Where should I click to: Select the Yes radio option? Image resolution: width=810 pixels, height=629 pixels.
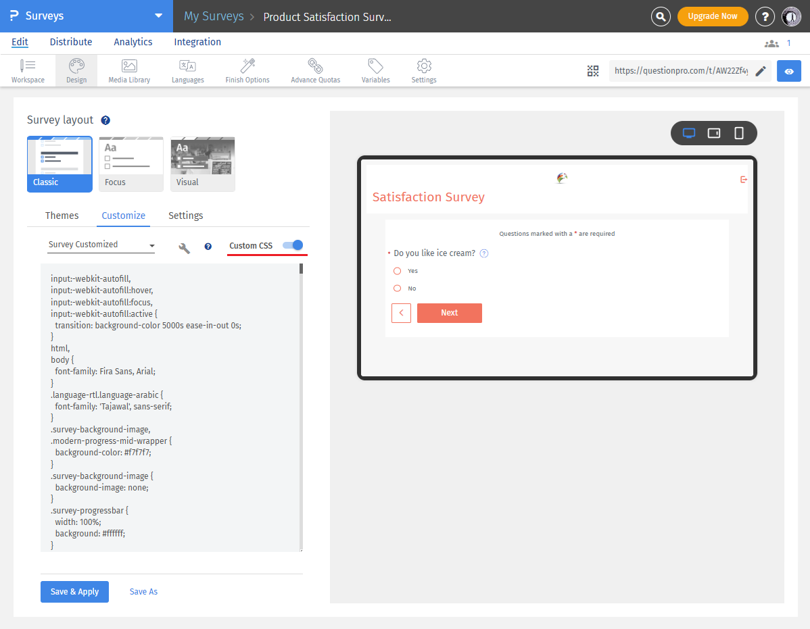coord(398,270)
